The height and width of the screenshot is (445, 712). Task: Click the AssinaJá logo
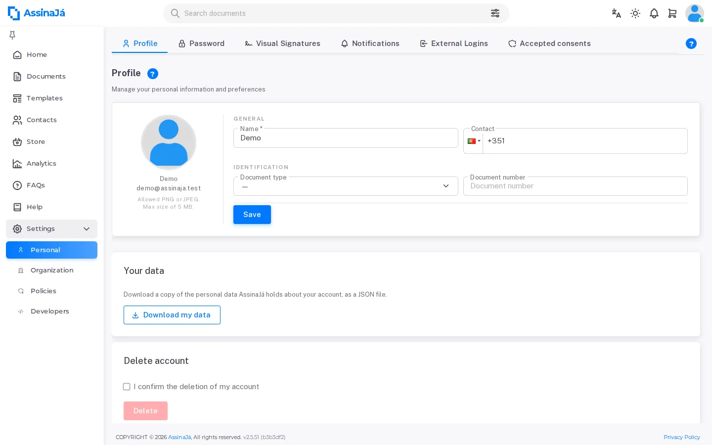pos(36,13)
